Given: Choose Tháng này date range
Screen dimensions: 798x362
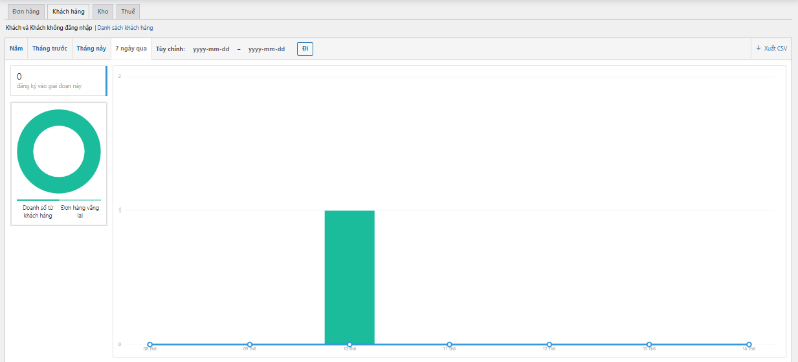Looking at the screenshot, I should pos(91,49).
